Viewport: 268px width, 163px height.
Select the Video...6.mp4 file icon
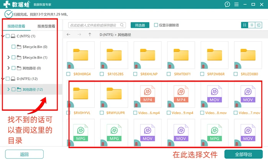(147, 94)
